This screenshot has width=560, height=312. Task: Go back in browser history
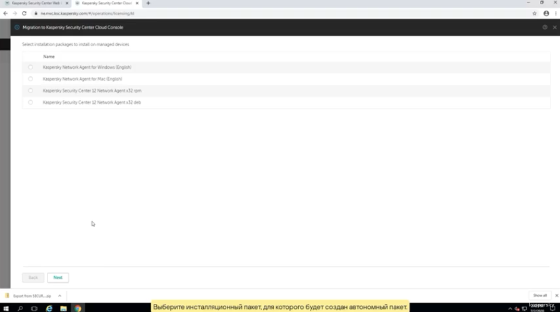pos(6,14)
